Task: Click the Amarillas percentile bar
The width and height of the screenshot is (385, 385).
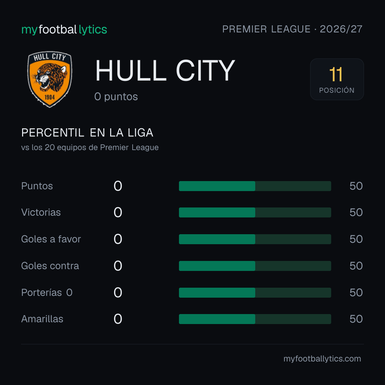Action: point(255,319)
